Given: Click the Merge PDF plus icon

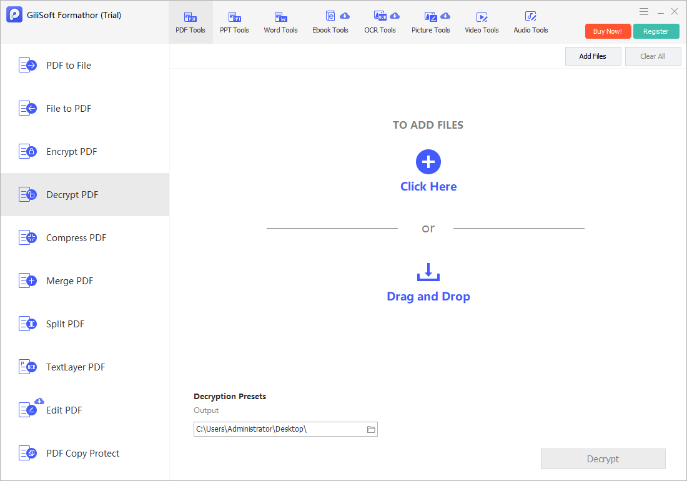Looking at the screenshot, I should 27,281.
